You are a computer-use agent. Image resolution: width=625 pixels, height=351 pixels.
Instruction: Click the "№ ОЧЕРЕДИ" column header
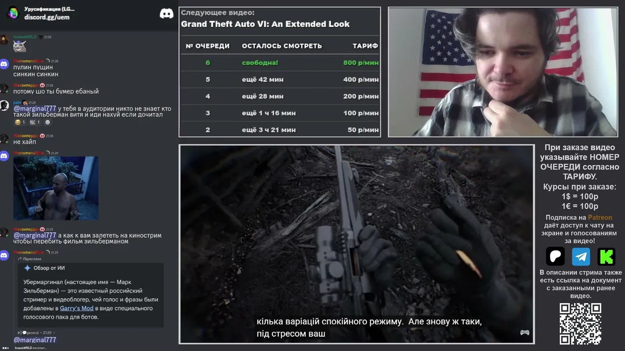point(208,46)
